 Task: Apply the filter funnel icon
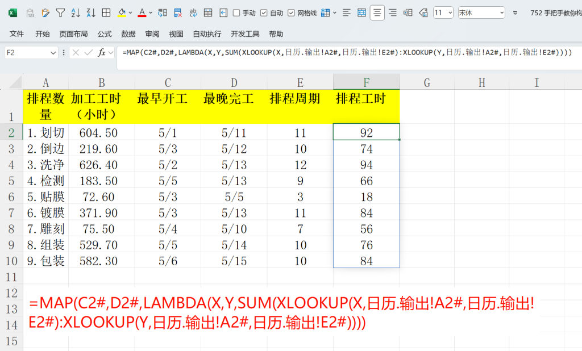tap(60, 13)
